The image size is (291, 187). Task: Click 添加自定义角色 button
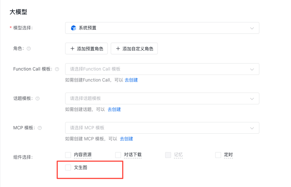[x=134, y=48]
